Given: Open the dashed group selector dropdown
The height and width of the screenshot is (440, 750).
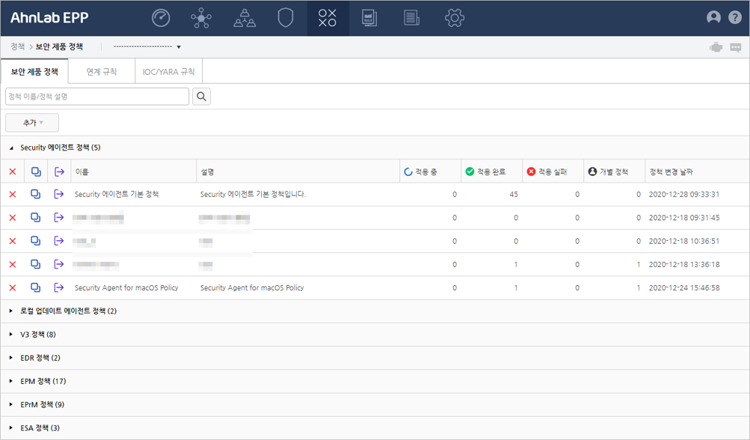Looking at the screenshot, I should [x=147, y=47].
